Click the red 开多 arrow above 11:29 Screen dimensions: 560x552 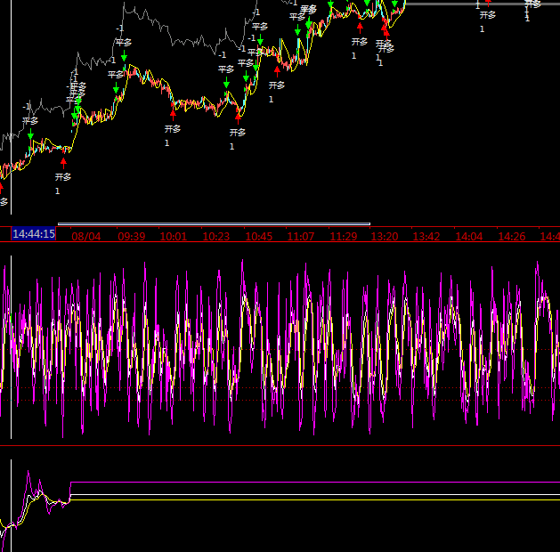(x=360, y=27)
